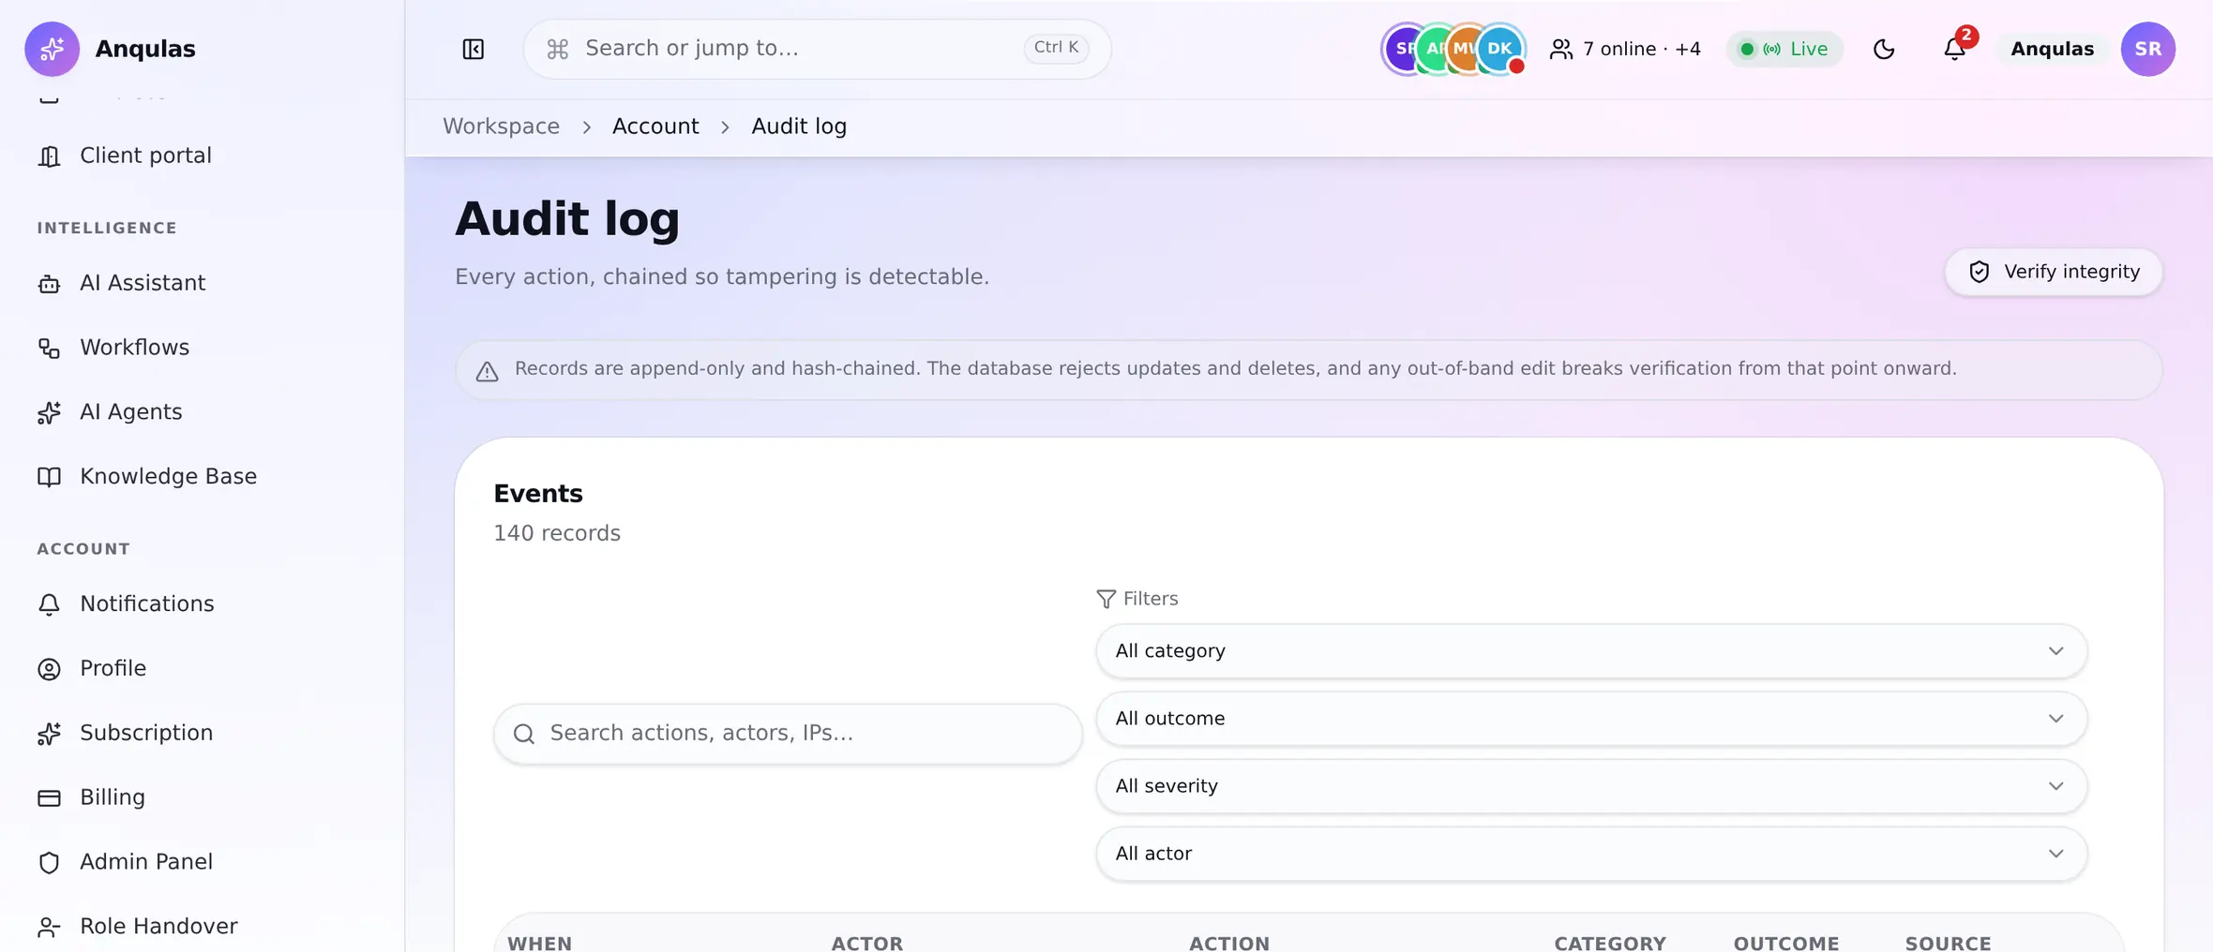Viewport: 2213px width, 952px height.
Task: Toggle dark mode moon icon
Action: click(1884, 49)
